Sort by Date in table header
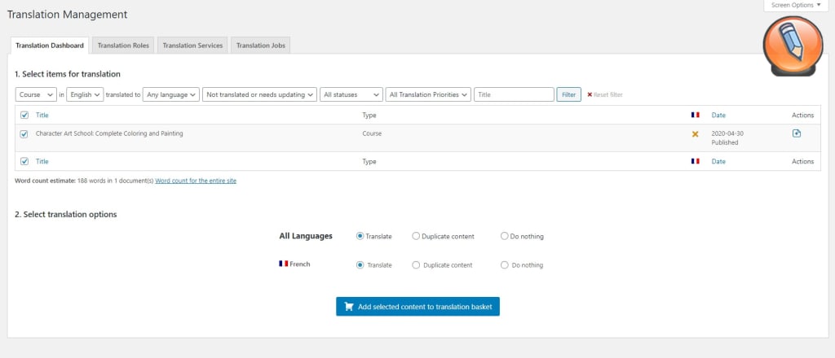 718,115
